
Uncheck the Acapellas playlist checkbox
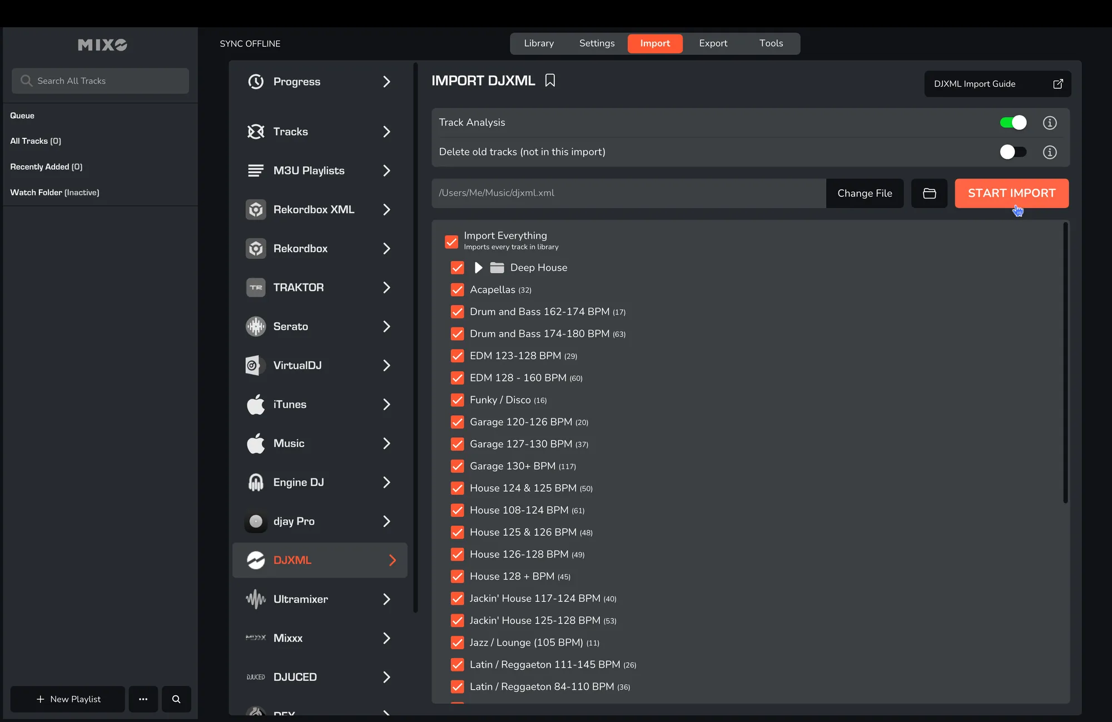pos(457,290)
